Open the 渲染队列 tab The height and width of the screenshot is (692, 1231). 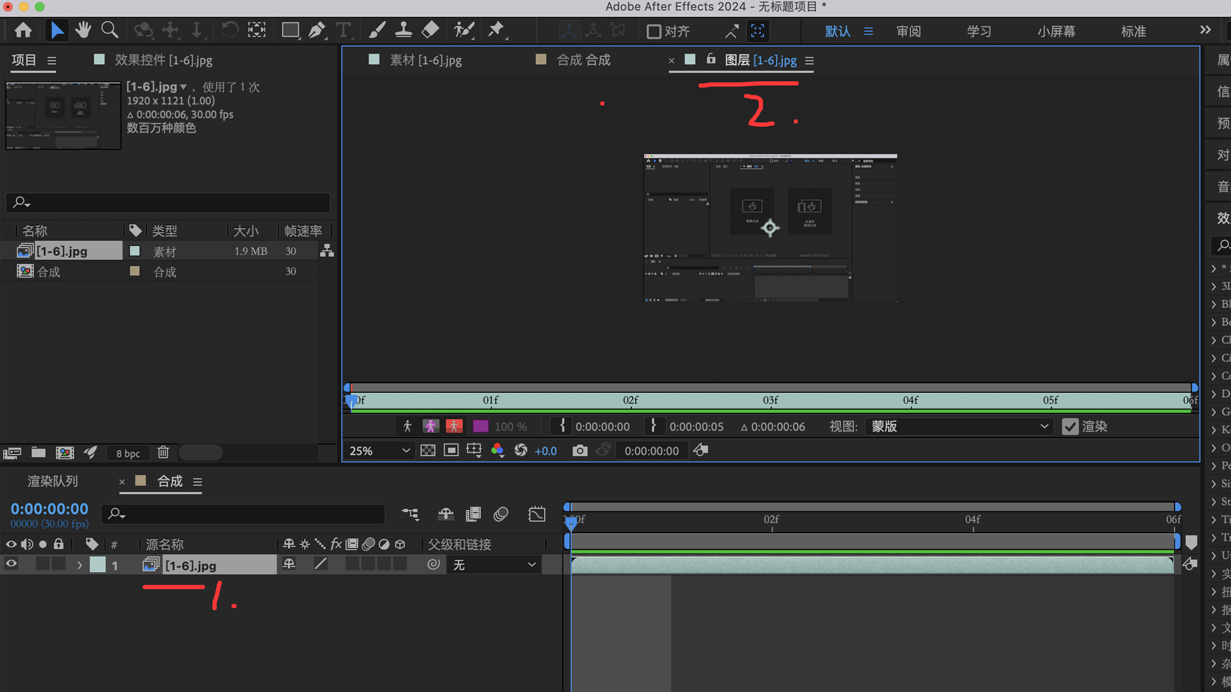tap(53, 481)
